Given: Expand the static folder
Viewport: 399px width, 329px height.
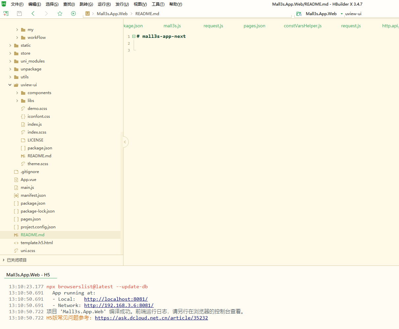Looking at the screenshot, I should 10,45.
